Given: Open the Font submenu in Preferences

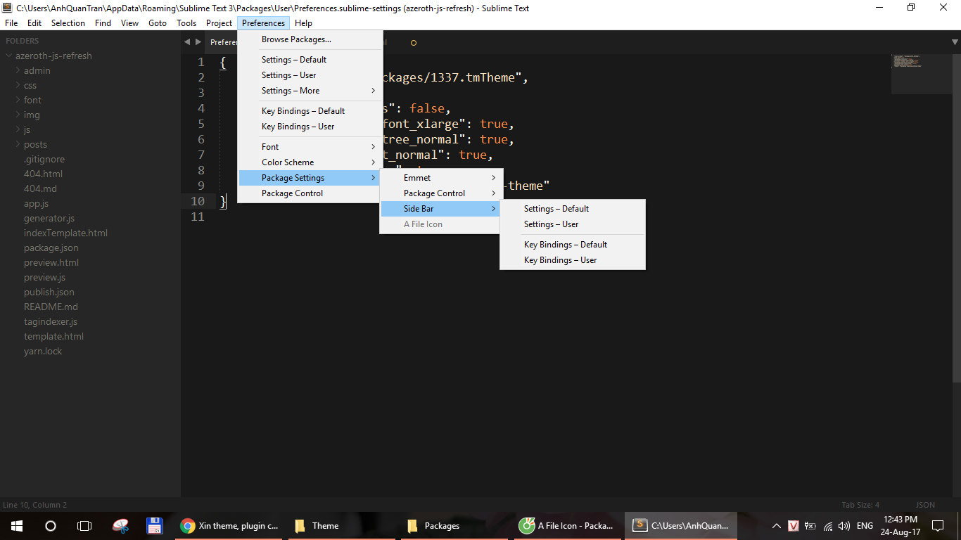Looking at the screenshot, I should point(310,147).
